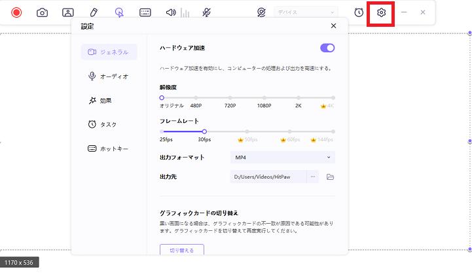Image resolution: width=472 pixels, height=278 pixels.
Task: Open the output folder icon
Action: pos(330,177)
